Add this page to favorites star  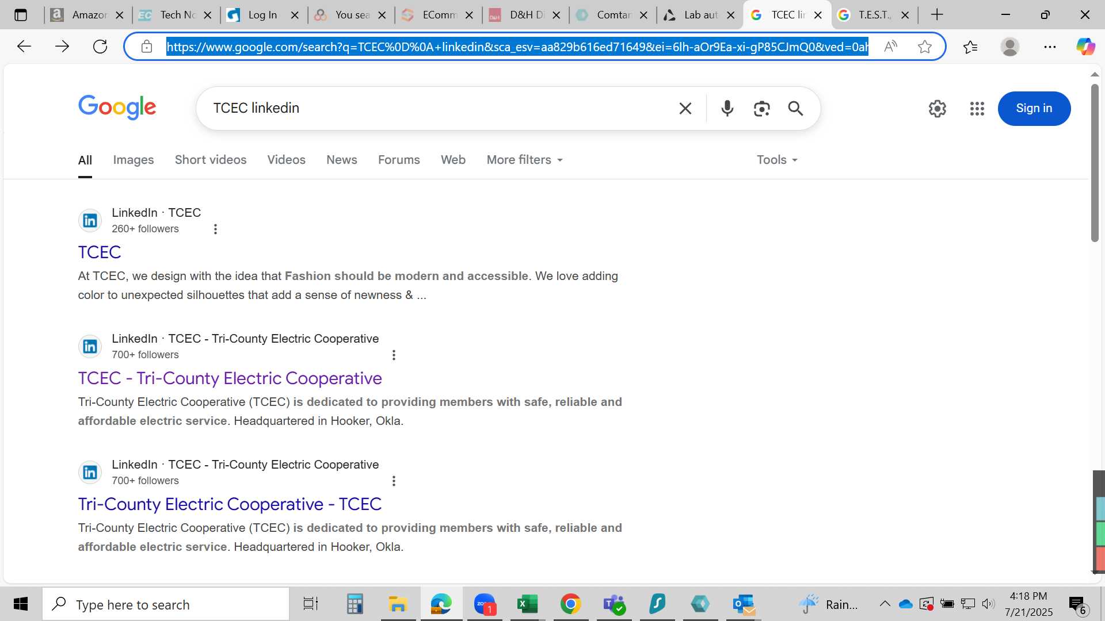(x=925, y=47)
